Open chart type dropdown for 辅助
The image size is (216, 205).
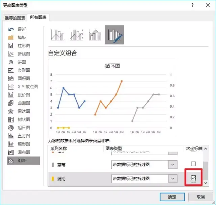pos(173,179)
